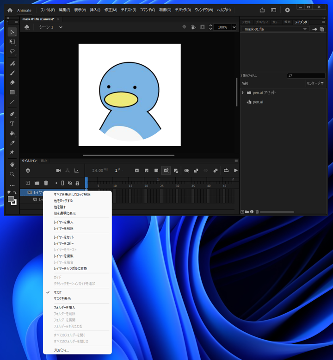Toggle highlight layers dot column
This screenshot has height=360, width=333.
point(56,183)
